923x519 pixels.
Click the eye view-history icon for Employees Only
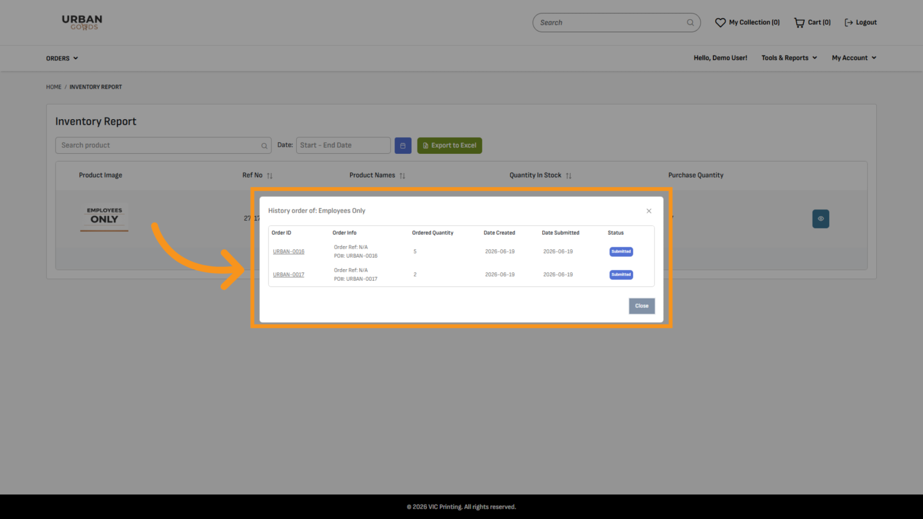821,219
